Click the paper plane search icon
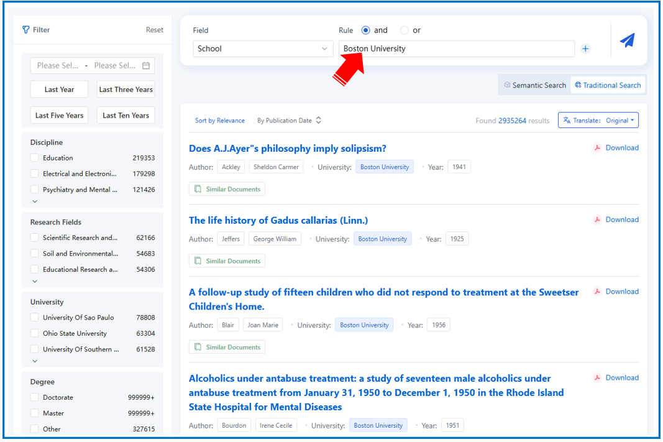Image resolution: width=663 pixels, height=442 pixels. click(628, 41)
